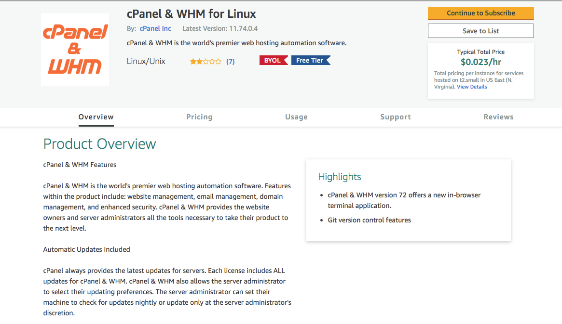Screen dimensions: 562x324
Task: Click the Product Overview heading
Action: click(99, 144)
